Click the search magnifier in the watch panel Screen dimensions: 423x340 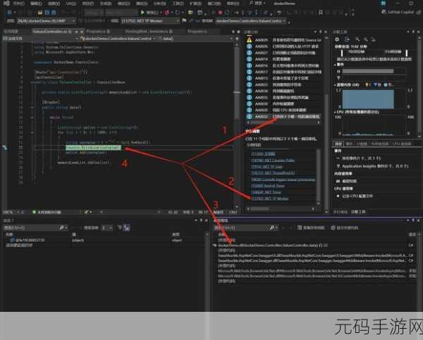(61, 228)
